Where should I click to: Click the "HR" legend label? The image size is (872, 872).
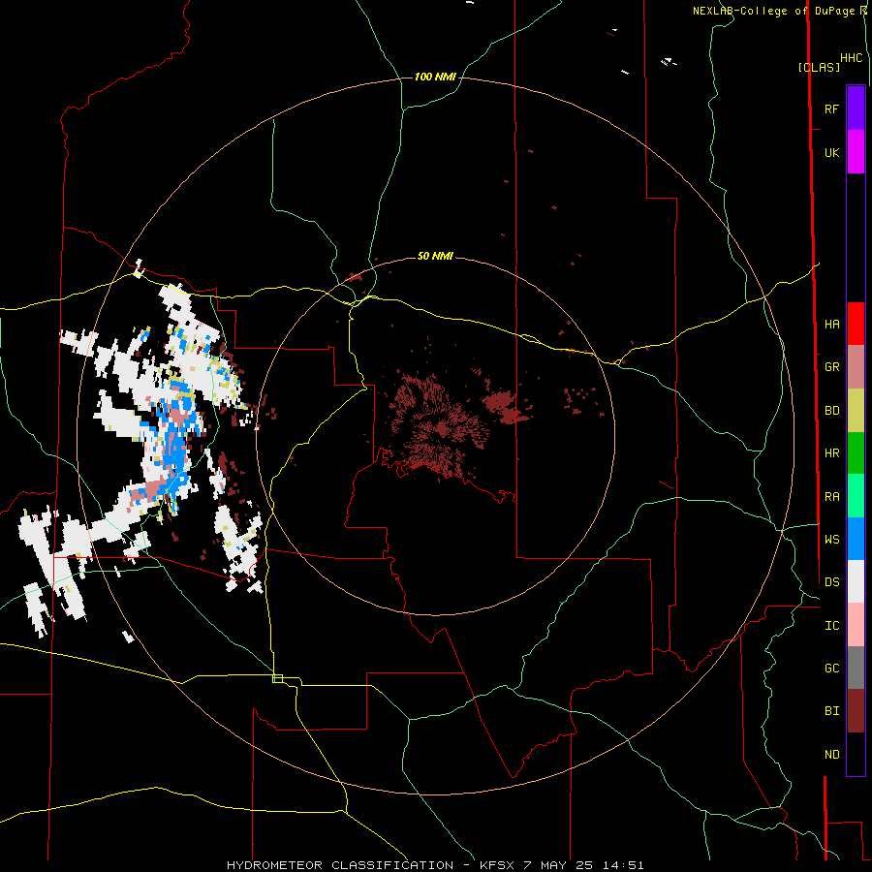point(831,453)
